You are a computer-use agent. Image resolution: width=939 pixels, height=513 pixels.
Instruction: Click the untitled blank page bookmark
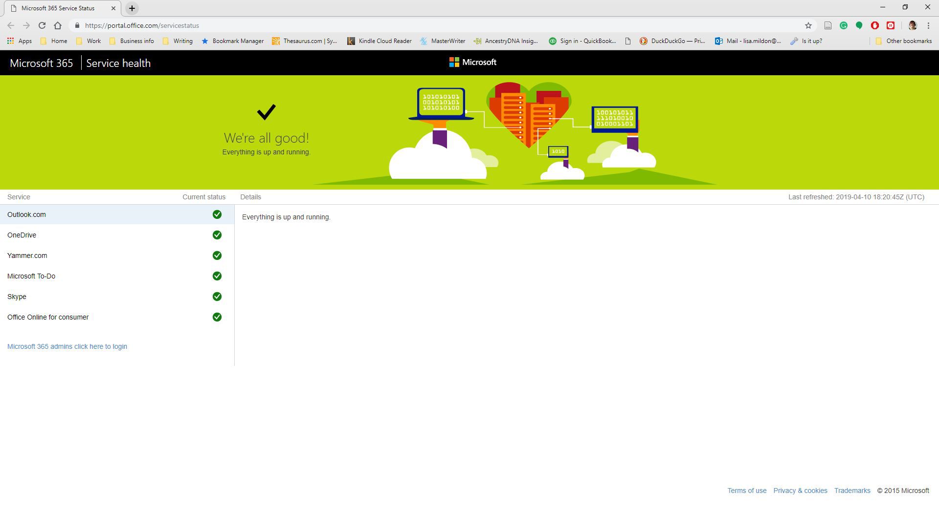tap(628, 41)
